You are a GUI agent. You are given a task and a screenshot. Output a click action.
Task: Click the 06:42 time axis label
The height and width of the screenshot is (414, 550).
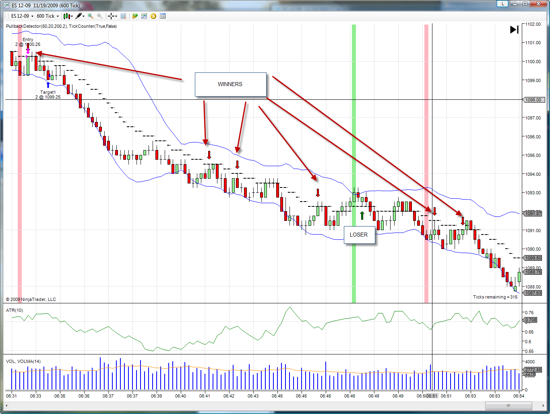tap(229, 396)
